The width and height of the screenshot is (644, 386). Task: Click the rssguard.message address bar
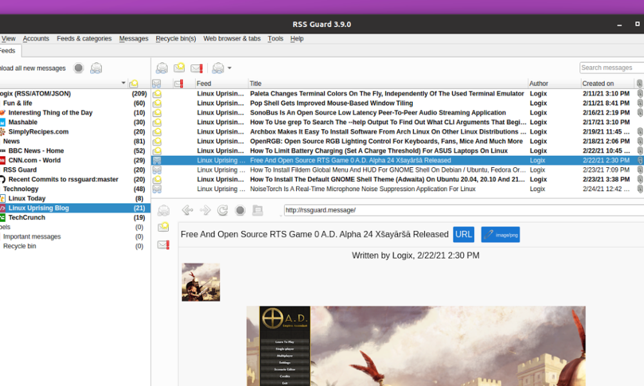click(464, 210)
